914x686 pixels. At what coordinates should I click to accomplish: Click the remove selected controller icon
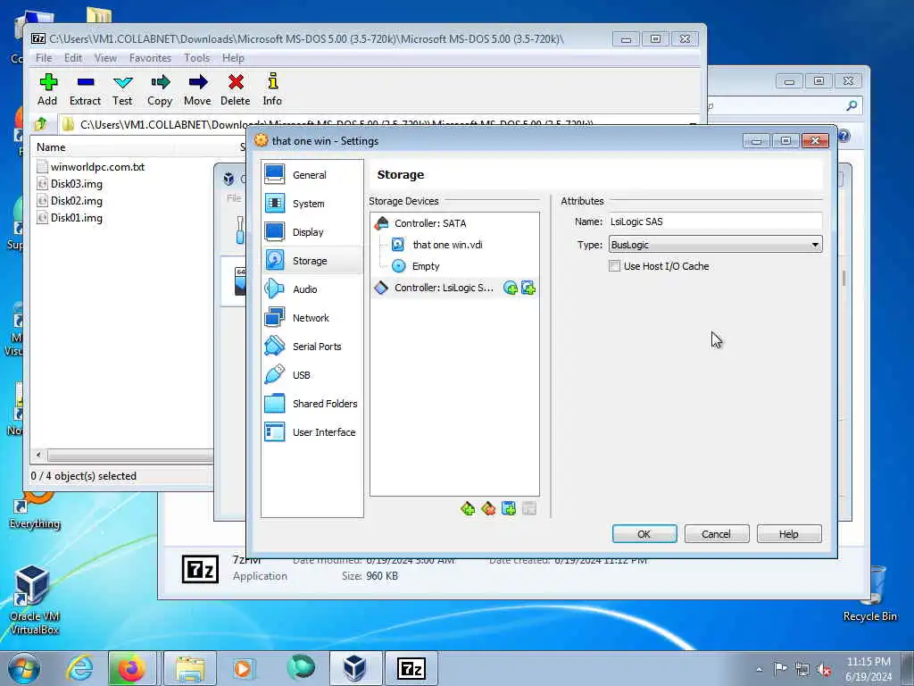[x=488, y=508]
